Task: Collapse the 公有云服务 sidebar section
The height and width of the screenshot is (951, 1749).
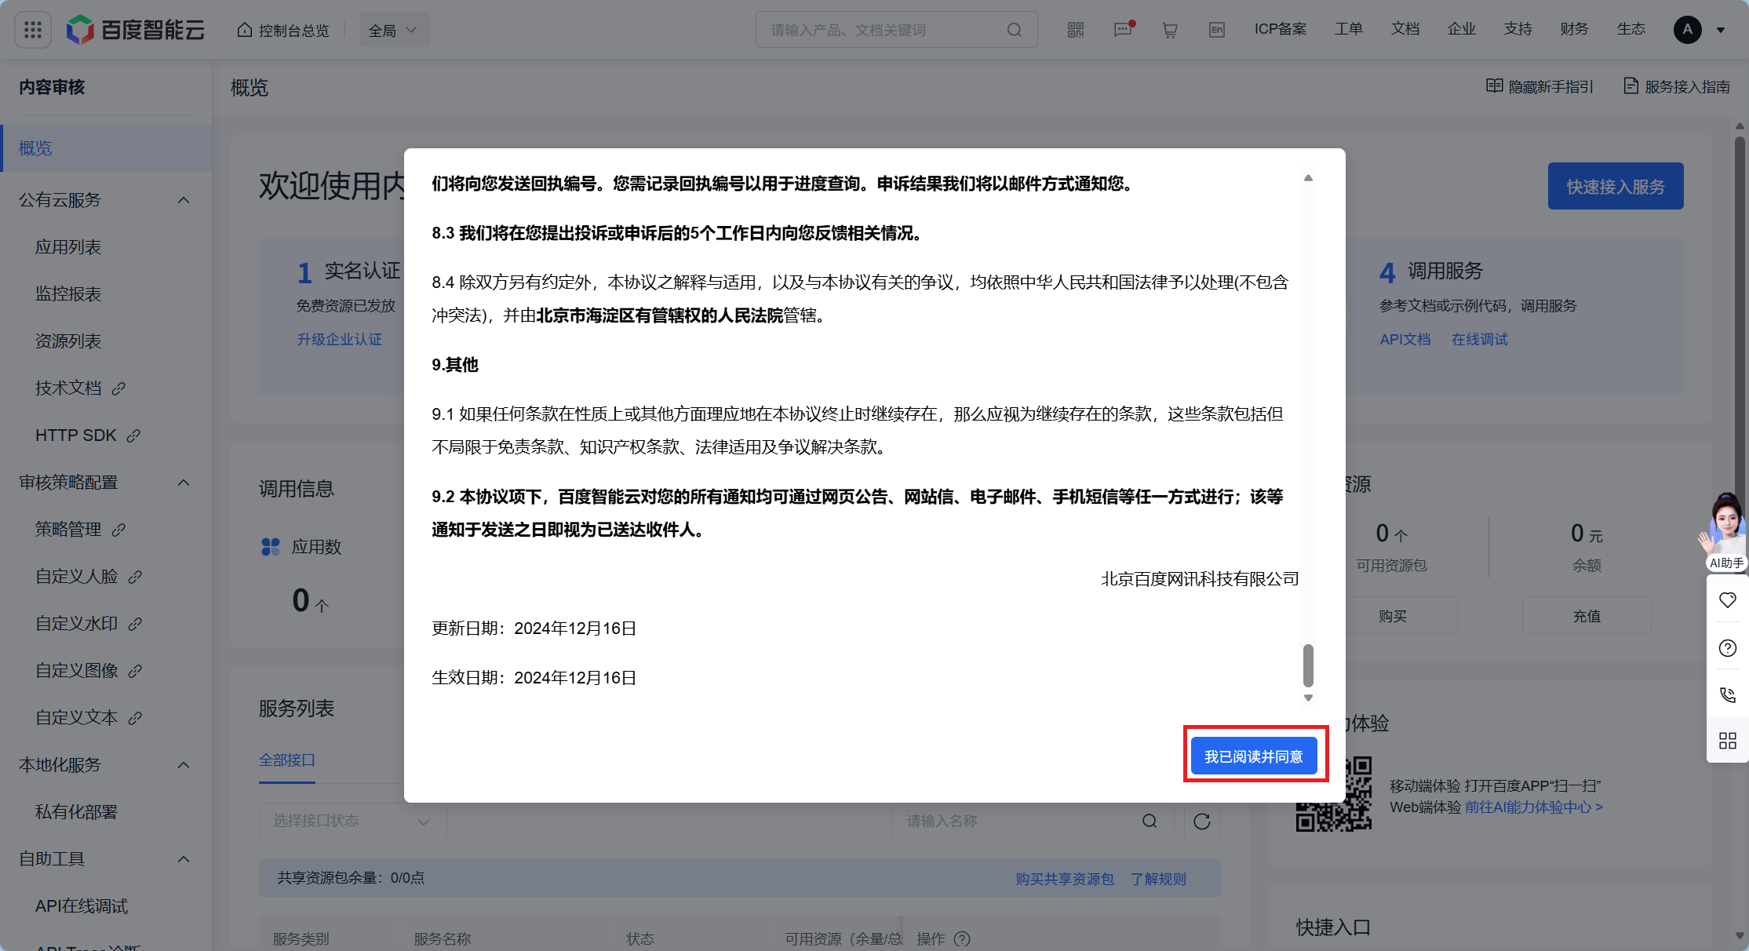Action: point(184,200)
